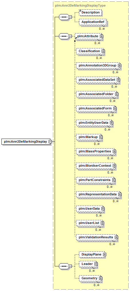The image size is (130, 291).
Task: Collapse the top sequence compositor
Action: pyautogui.click(x=70, y=17)
